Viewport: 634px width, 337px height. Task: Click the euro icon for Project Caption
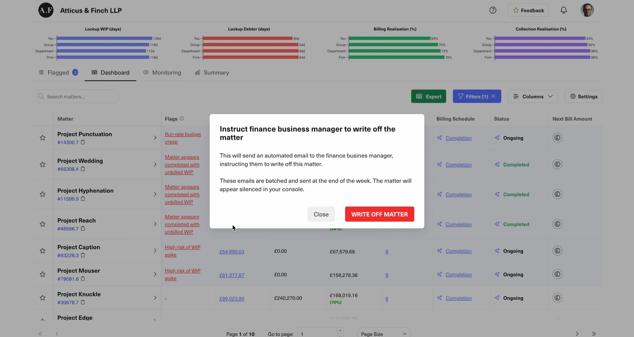pos(557,251)
